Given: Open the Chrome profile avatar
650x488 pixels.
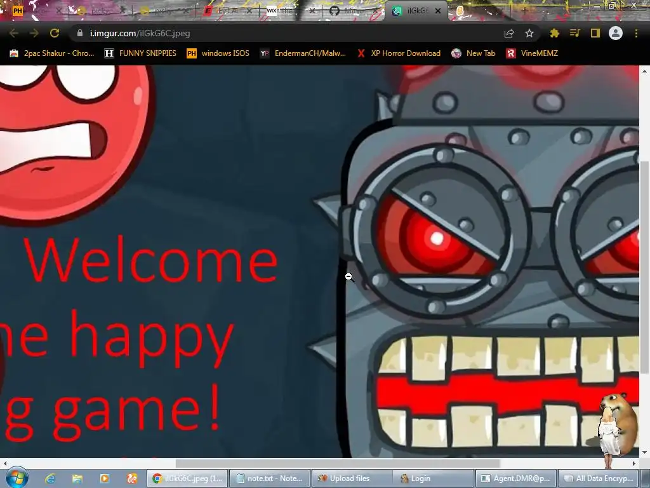Looking at the screenshot, I should tap(616, 33).
